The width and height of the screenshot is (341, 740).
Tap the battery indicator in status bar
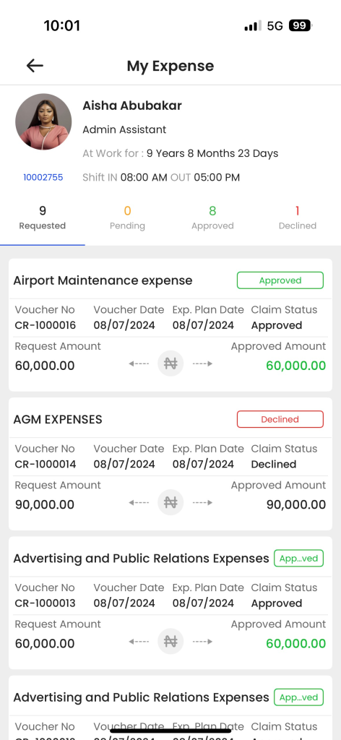[301, 25]
